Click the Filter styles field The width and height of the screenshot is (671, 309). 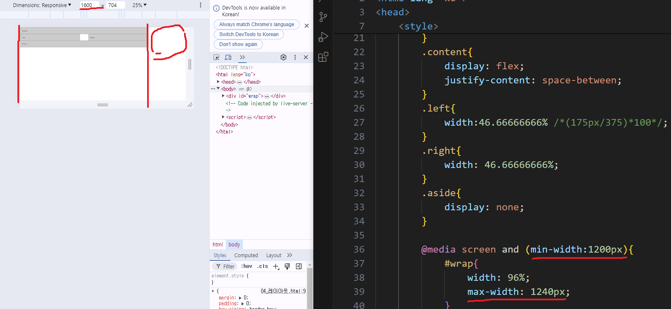point(225,266)
